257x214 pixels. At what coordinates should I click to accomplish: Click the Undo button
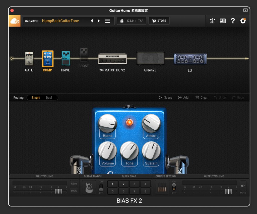pyautogui.click(x=220, y=98)
